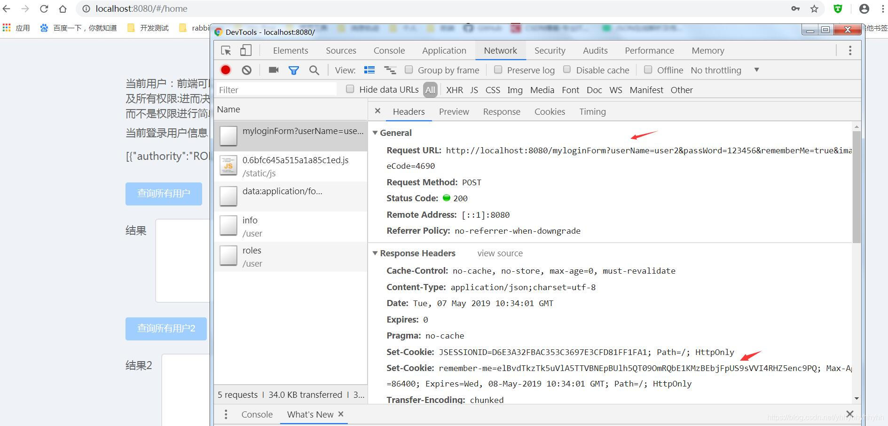
Task: Collapse the General section
Action: click(375, 133)
